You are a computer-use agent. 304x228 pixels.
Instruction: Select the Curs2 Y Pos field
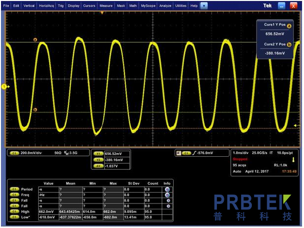[274, 53]
